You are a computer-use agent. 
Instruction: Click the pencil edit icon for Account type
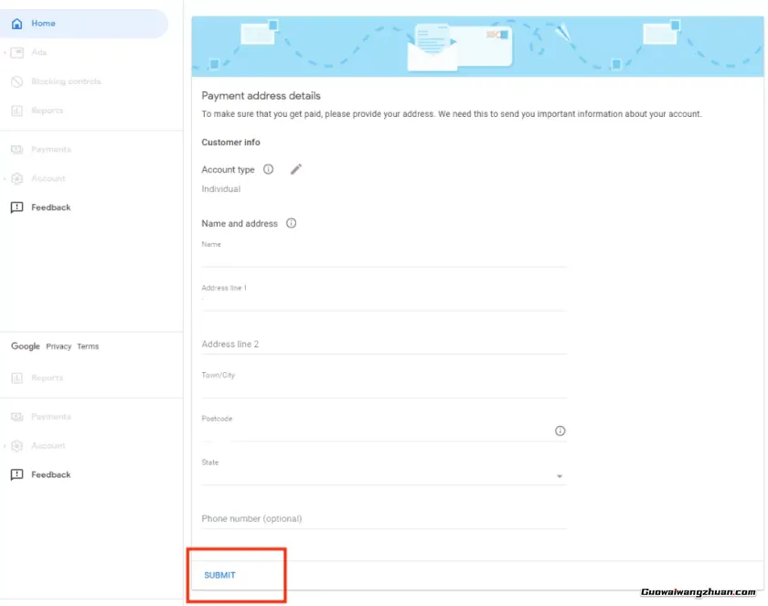tap(295, 169)
